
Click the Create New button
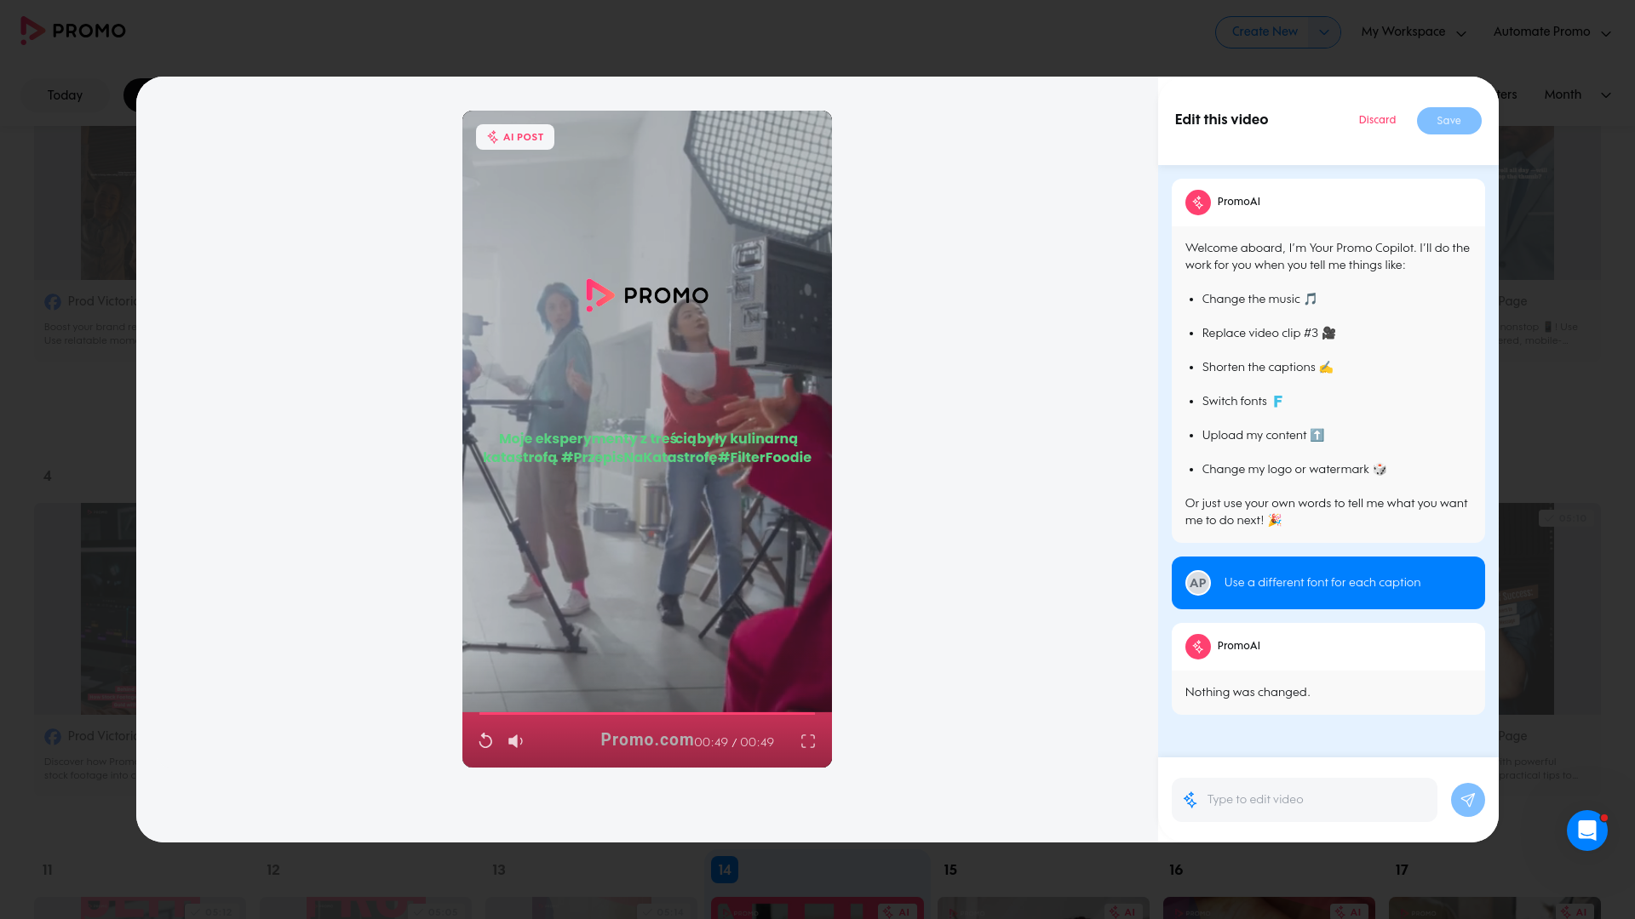click(1265, 32)
